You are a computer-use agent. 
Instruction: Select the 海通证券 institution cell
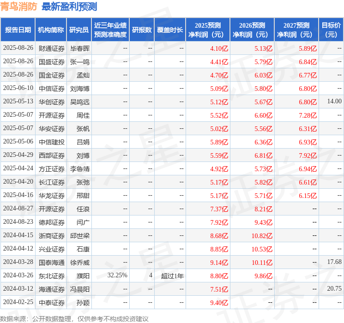[x=52, y=289]
